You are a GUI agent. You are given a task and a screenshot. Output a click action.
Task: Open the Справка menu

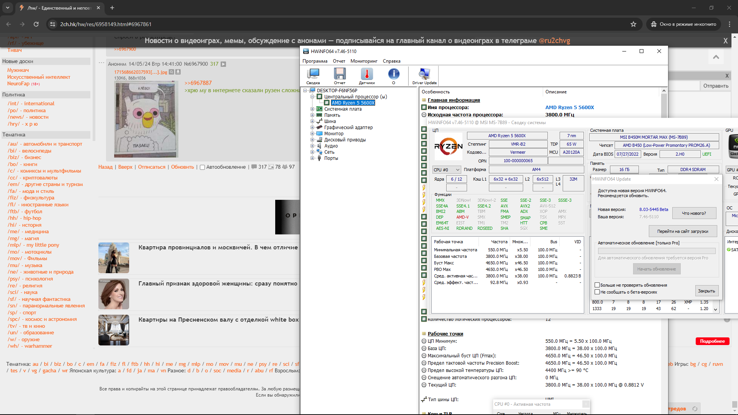click(x=392, y=61)
